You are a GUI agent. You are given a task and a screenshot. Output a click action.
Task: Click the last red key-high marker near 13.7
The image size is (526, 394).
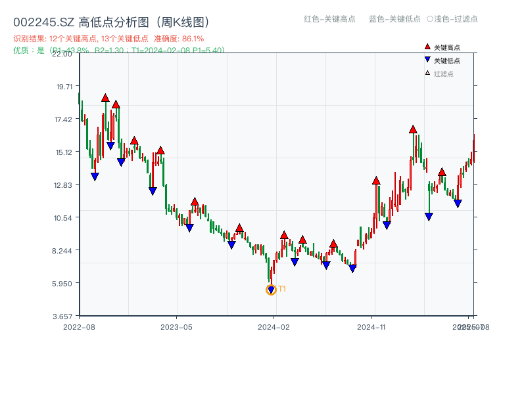[x=442, y=172]
